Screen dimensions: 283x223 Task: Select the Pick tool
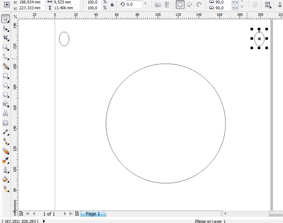(x=5, y=19)
